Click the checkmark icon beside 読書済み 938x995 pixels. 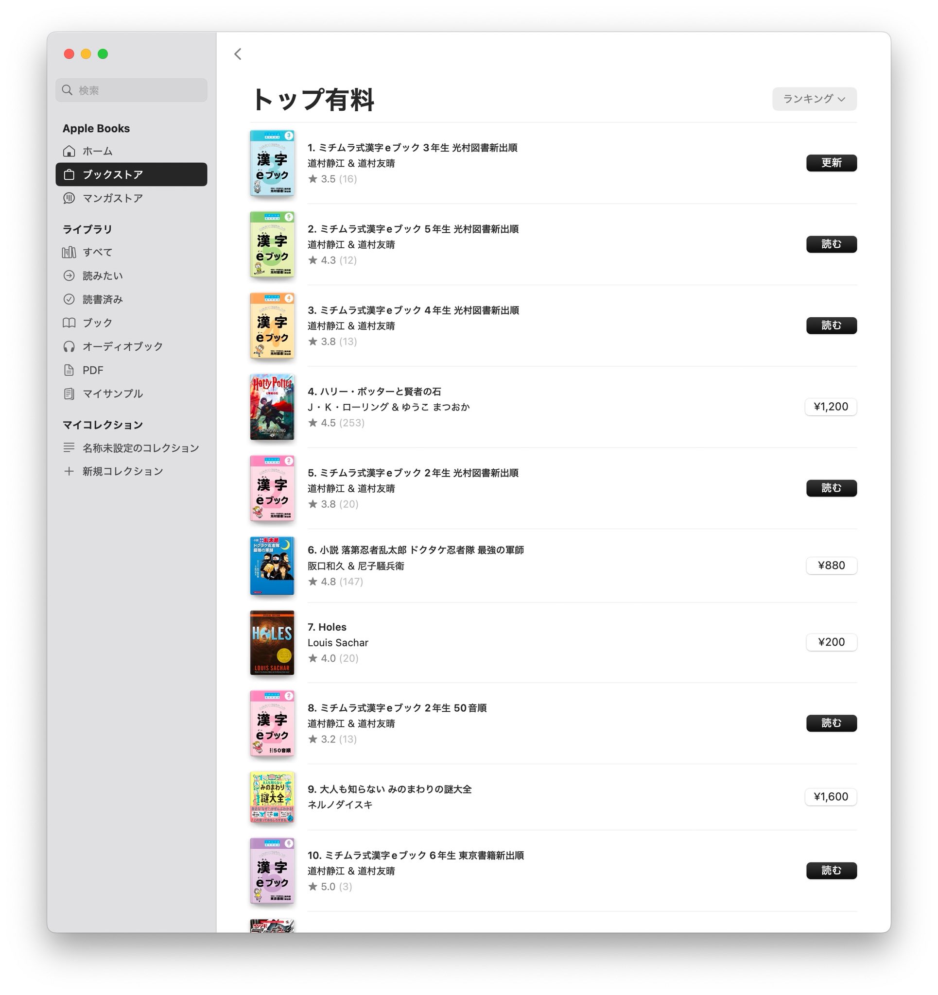[x=69, y=299]
